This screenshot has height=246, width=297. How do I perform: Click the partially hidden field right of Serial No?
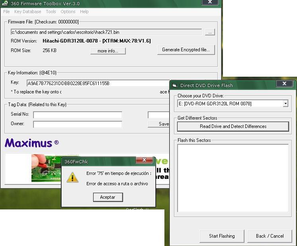coord(159,115)
